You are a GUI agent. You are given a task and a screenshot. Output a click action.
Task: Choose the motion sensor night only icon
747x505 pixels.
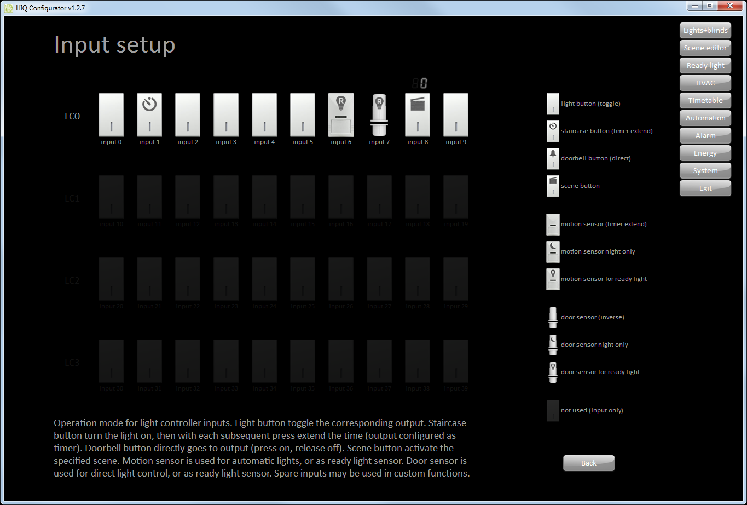point(553,251)
